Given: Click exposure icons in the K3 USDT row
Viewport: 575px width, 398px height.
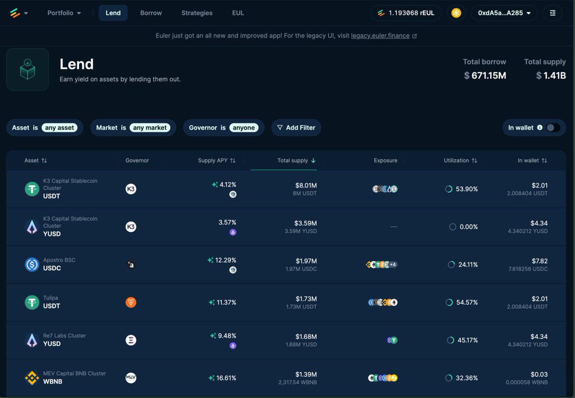Looking at the screenshot, I should 385,189.
